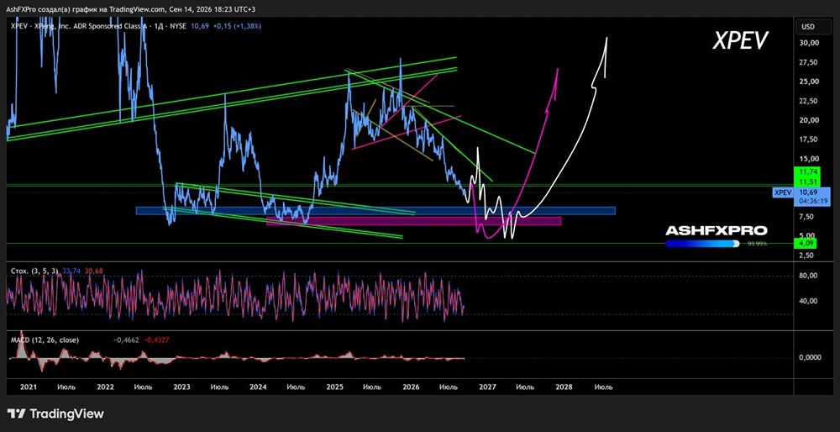Click the 2028 time axis label
The image size is (840, 432).
pyautogui.click(x=564, y=387)
